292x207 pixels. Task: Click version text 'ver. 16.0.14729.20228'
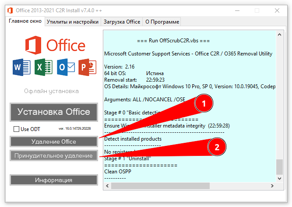75,128
